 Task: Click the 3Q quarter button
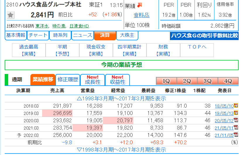click(207, 81)
